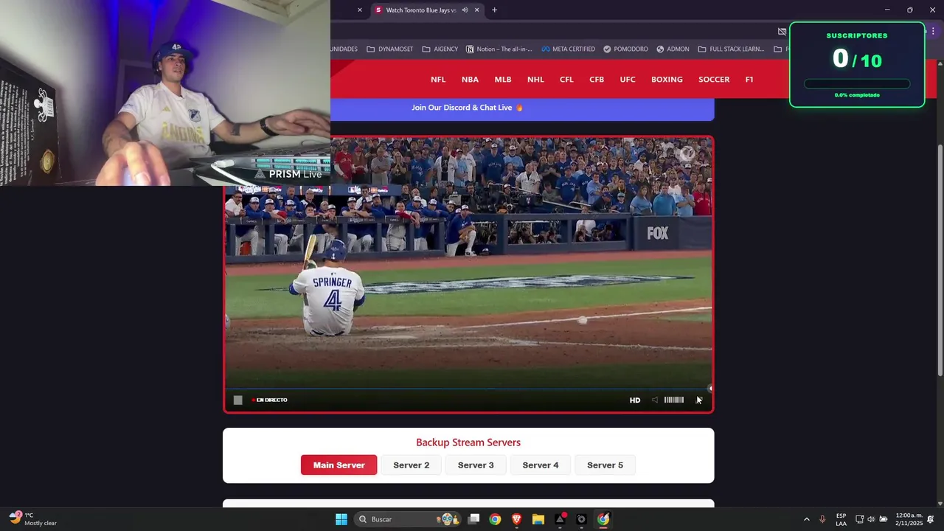
Task: Switch to Server 4
Action: (x=541, y=465)
